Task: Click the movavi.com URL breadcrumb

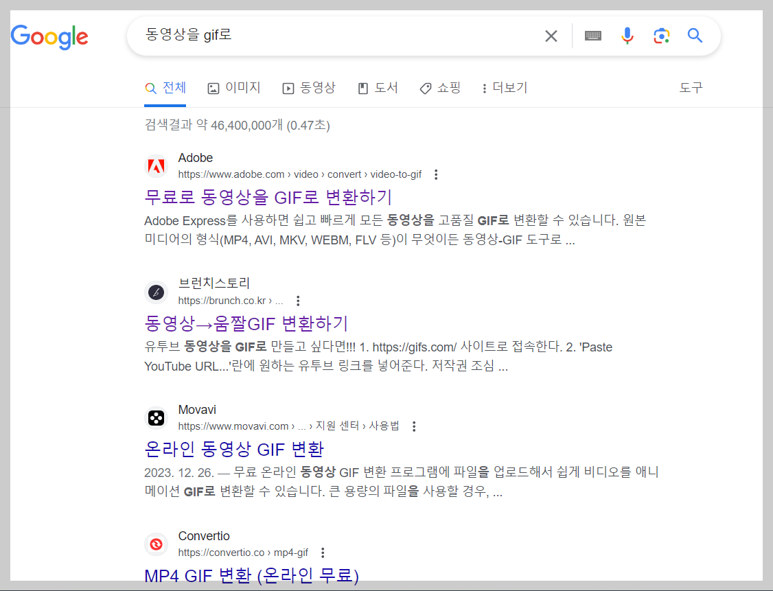Action: pos(288,426)
